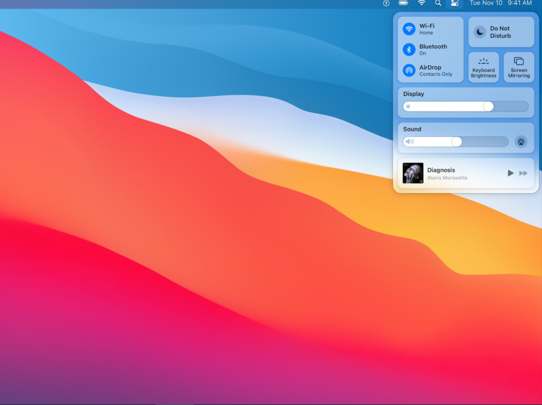The height and width of the screenshot is (405, 542).
Task: Select the AirDrop icon
Action: tap(409, 70)
